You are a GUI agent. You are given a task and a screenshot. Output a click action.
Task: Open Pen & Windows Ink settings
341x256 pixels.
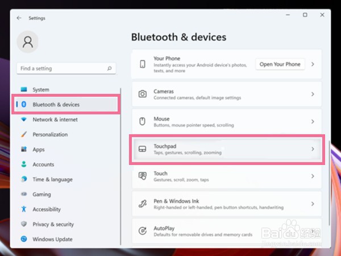pyautogui.click(x=227, y=204)
